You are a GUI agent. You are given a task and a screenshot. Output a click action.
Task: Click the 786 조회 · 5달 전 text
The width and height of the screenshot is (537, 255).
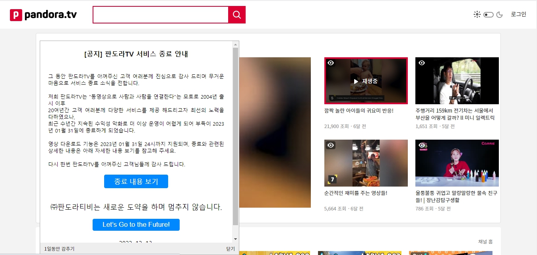(433, 209)
